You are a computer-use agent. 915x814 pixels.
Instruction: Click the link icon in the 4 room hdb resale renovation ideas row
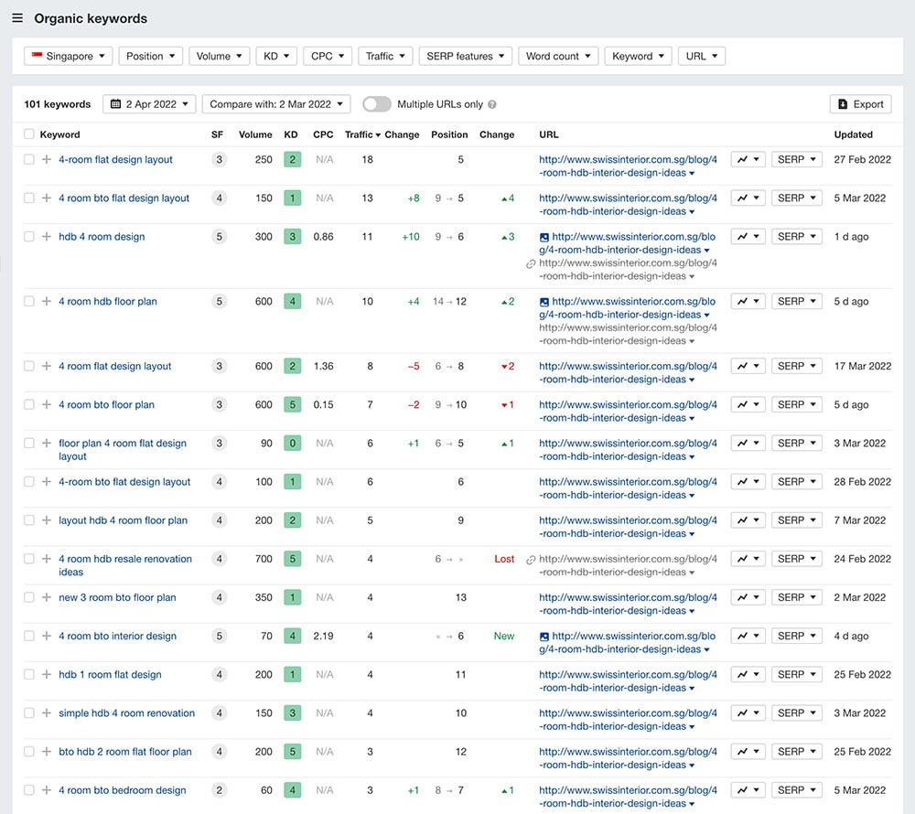click(x=531, y=560)
